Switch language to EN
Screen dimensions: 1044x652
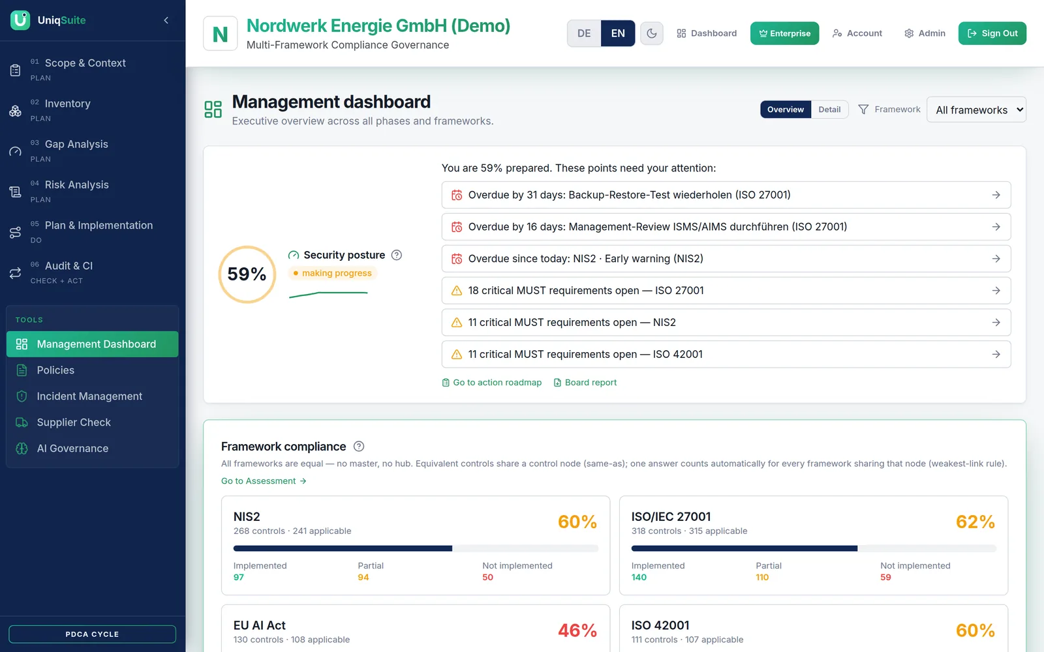coord(618,33)
